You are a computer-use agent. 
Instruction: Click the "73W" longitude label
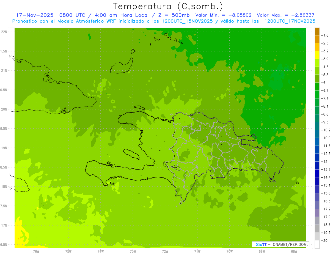133,251
